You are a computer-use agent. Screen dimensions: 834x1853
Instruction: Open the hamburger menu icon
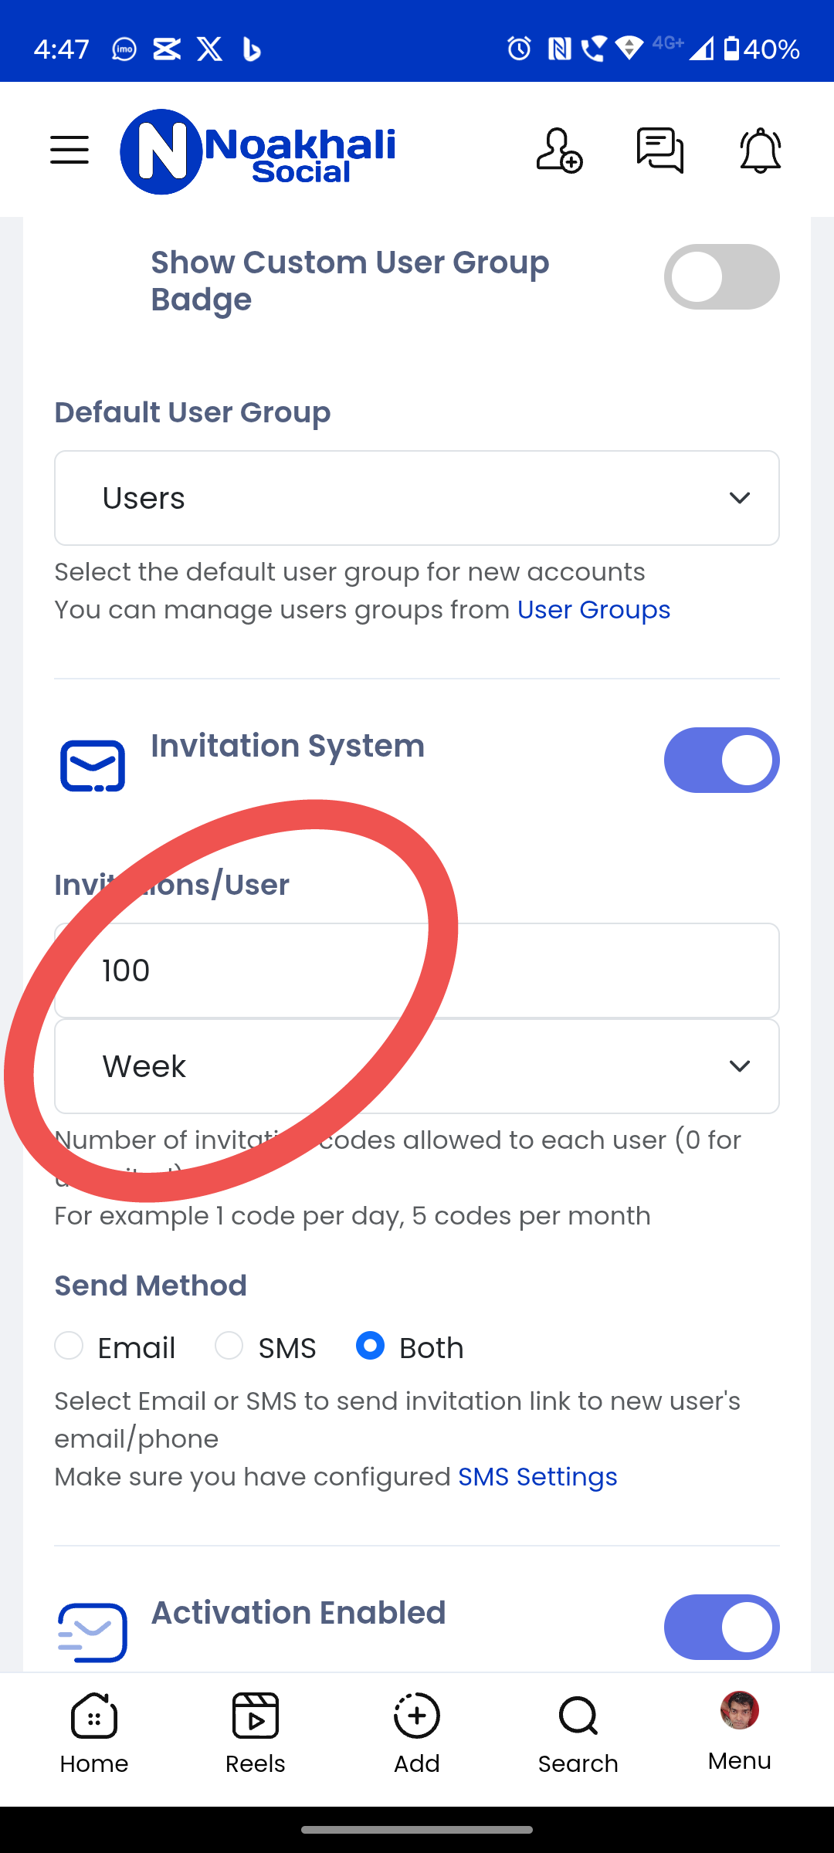pos(69,150)
